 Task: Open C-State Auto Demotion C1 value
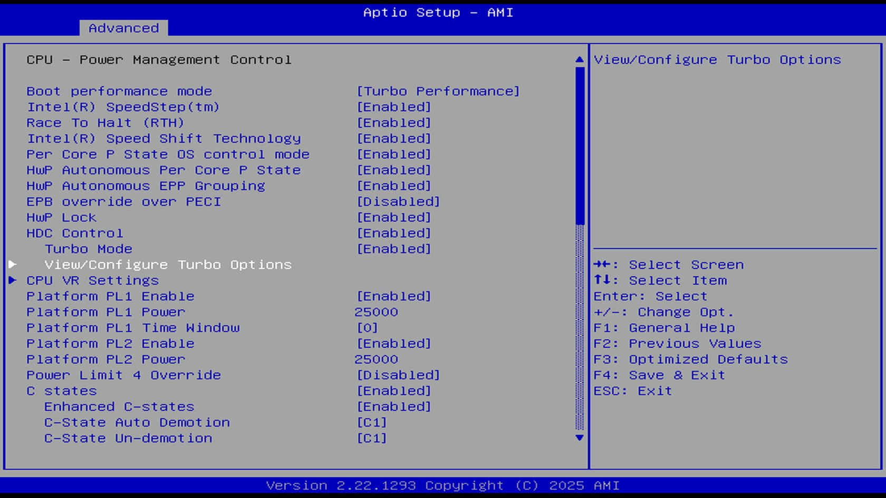[x=372, y=423]
